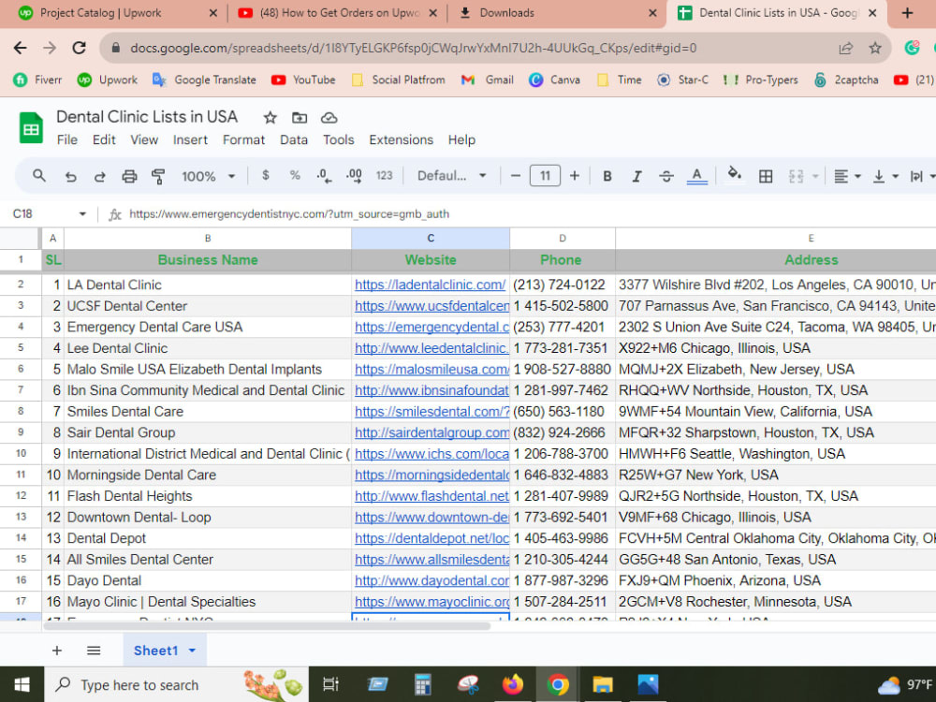This screenshot has width=936, height=702.
Task: Click the merge cells icon
Action: pos(796,176)
